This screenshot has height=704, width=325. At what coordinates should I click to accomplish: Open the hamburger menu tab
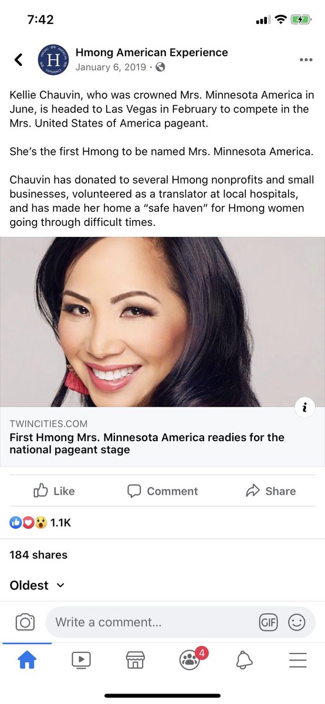click(x=298, y=661)
